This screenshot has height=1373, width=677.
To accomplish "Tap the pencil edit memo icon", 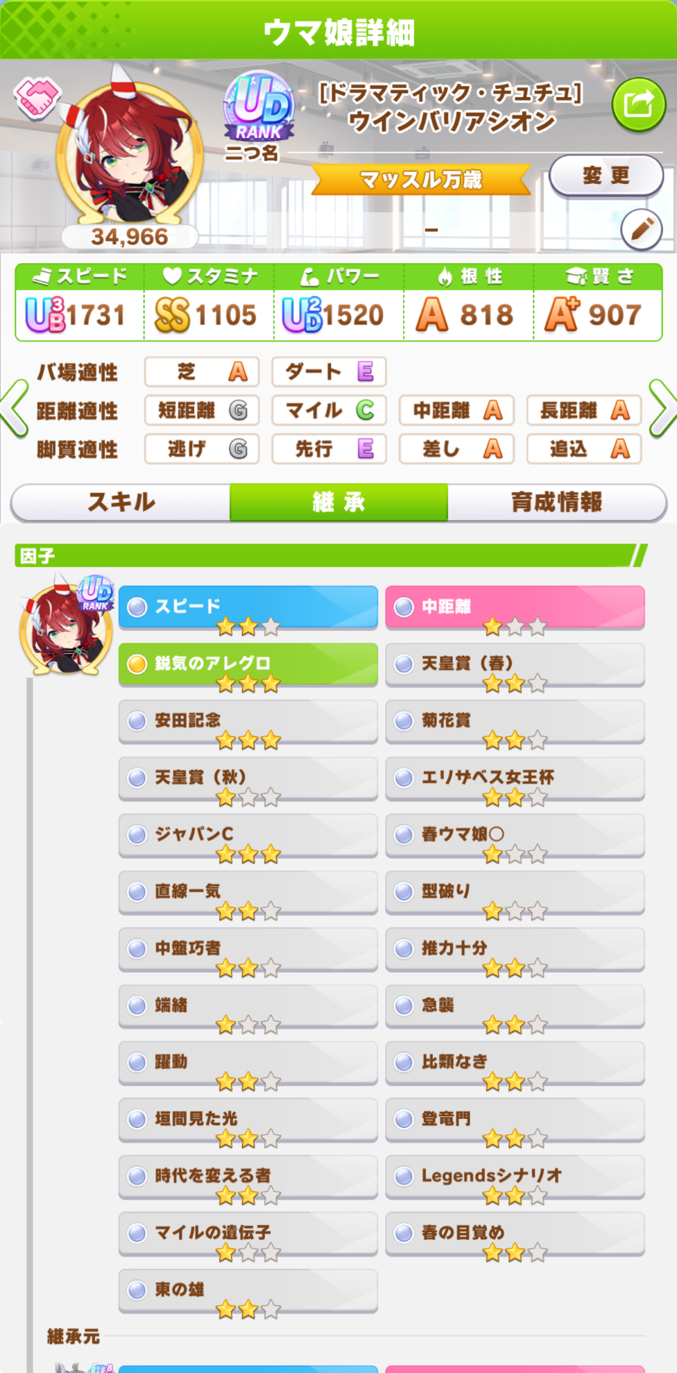I will tap(642, 228).
